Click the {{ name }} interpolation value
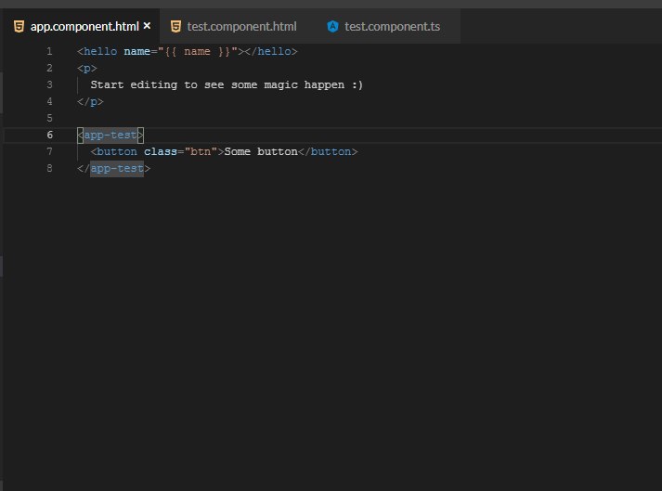The width and height of the screenshot is (662, 491). click(198, 51)
